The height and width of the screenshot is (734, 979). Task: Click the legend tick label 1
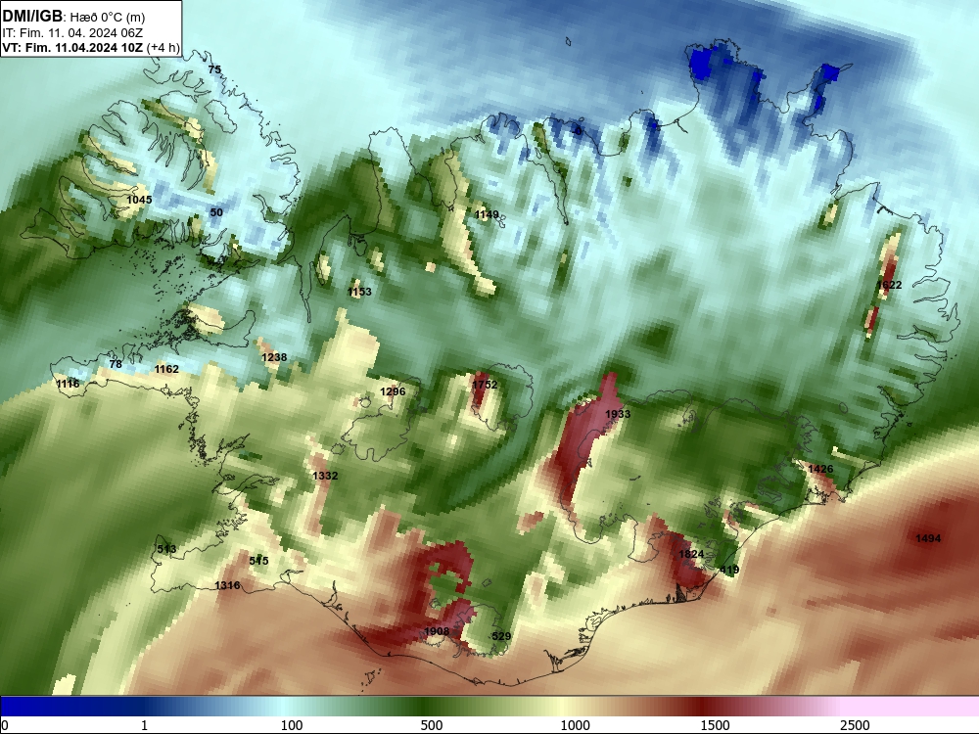[x=144, y=725]
